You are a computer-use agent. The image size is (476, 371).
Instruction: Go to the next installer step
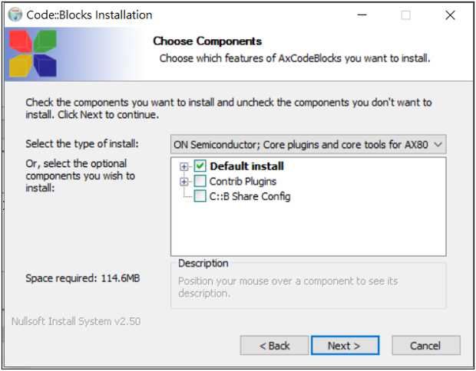[x=345, y=345]
